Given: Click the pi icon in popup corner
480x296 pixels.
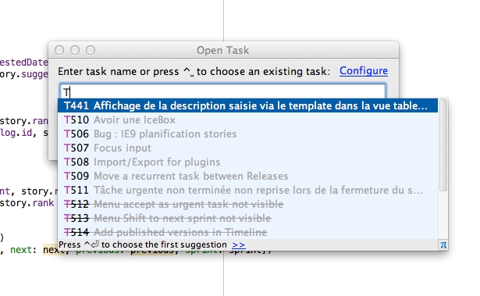Looking at the screenshot, I should click(x=443, y=244).
